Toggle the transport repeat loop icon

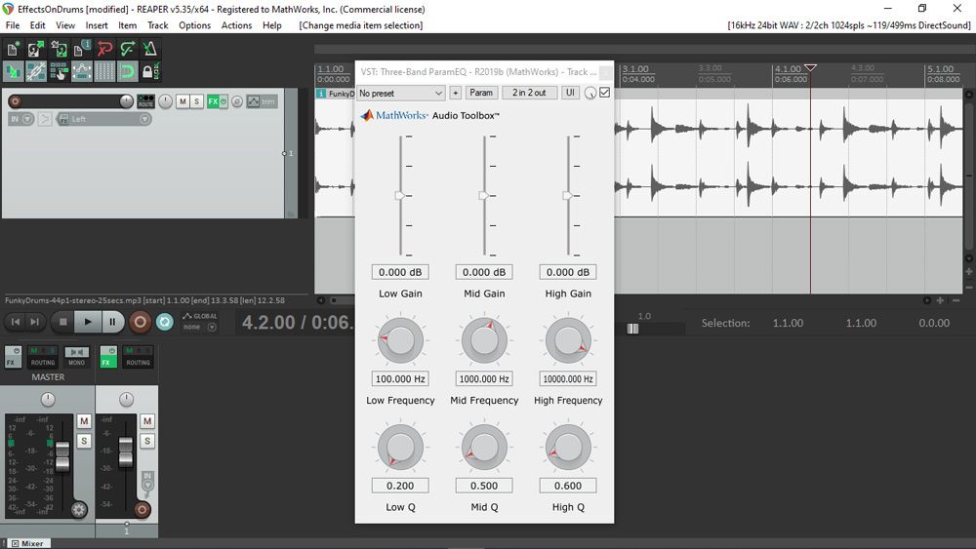tap(164, 321)
